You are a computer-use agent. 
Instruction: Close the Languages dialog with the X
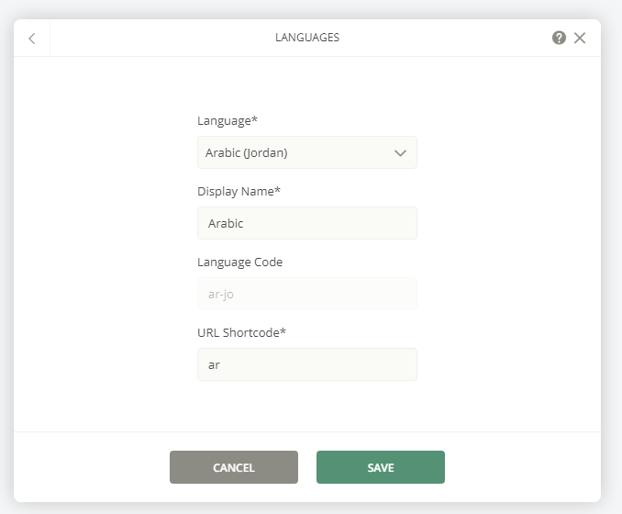pyautogui.click(x=580, y=39)
